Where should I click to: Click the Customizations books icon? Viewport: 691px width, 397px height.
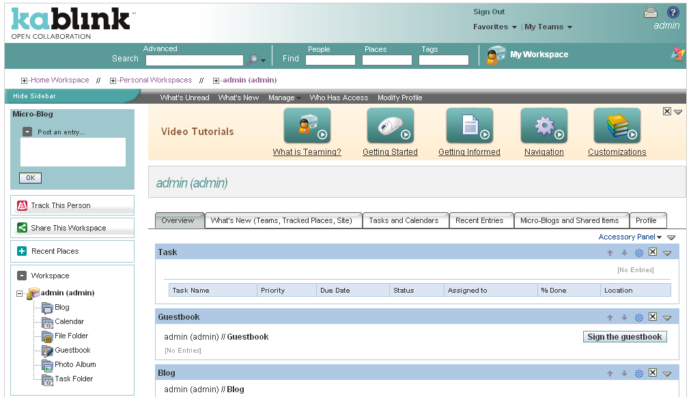617,126
